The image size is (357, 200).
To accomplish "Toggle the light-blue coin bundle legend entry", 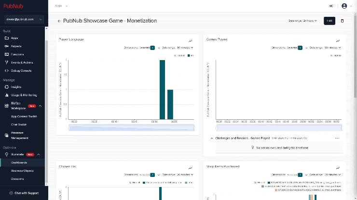I will pyautogui.click(x=301, y=187).
